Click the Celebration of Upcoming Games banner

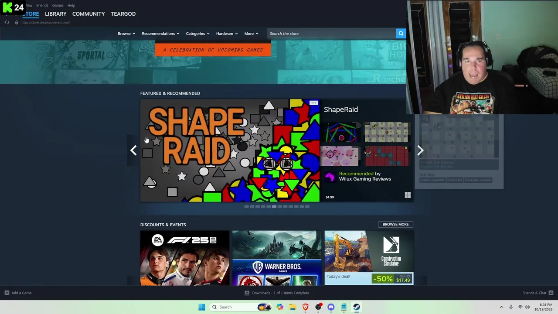pos(213,49)
